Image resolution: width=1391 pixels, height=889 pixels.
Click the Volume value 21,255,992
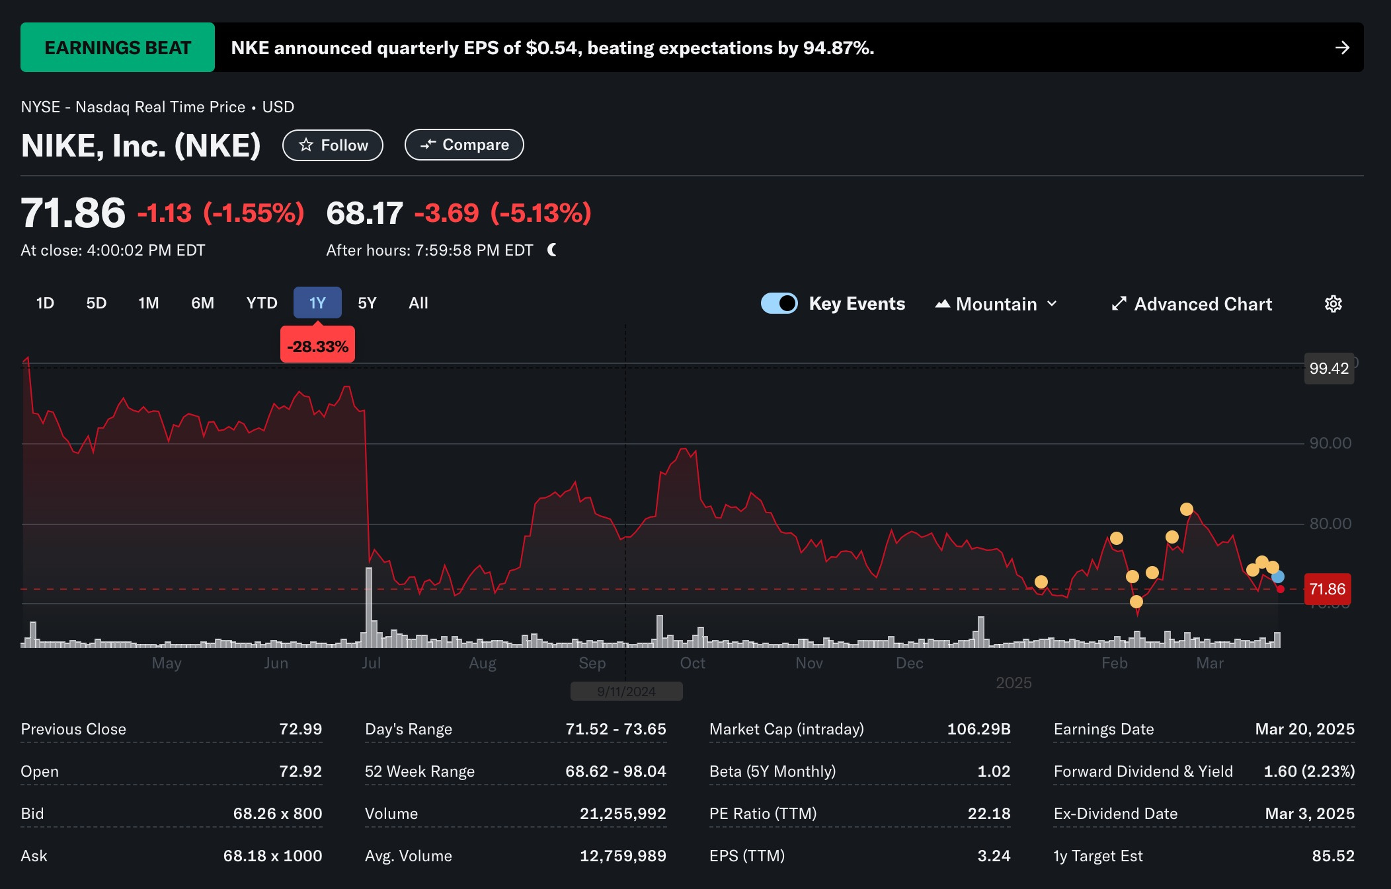tap(623, 814)
